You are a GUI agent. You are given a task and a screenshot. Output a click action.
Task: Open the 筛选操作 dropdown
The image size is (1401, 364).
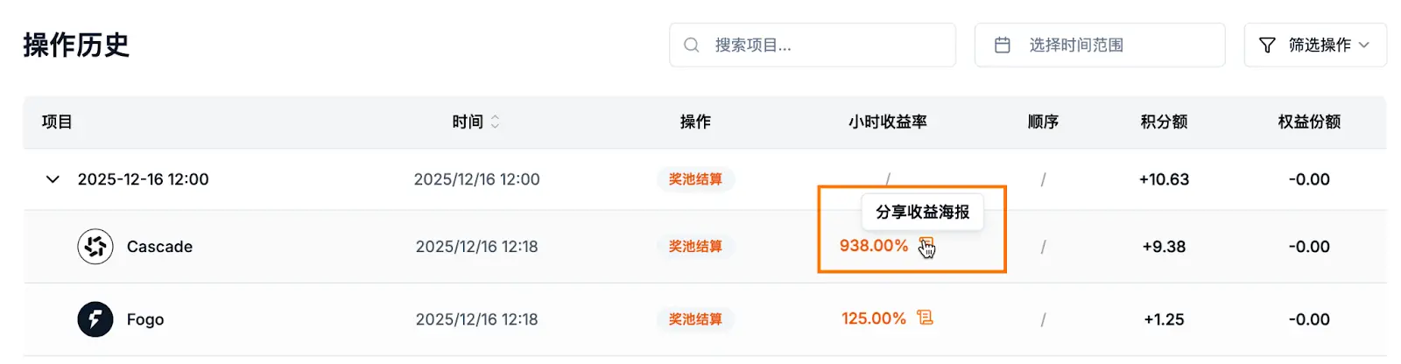pos(1315,45)
